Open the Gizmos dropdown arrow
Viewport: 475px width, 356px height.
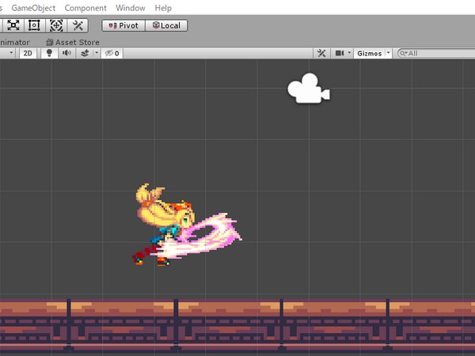click(x=388, y=53)
